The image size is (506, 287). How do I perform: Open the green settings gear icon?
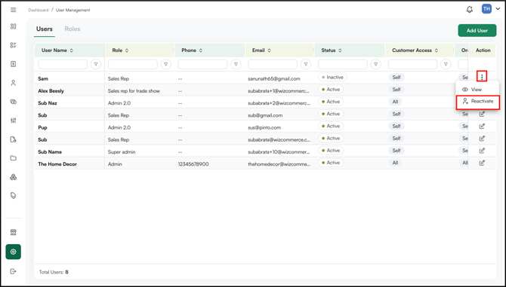coord(14,252)
